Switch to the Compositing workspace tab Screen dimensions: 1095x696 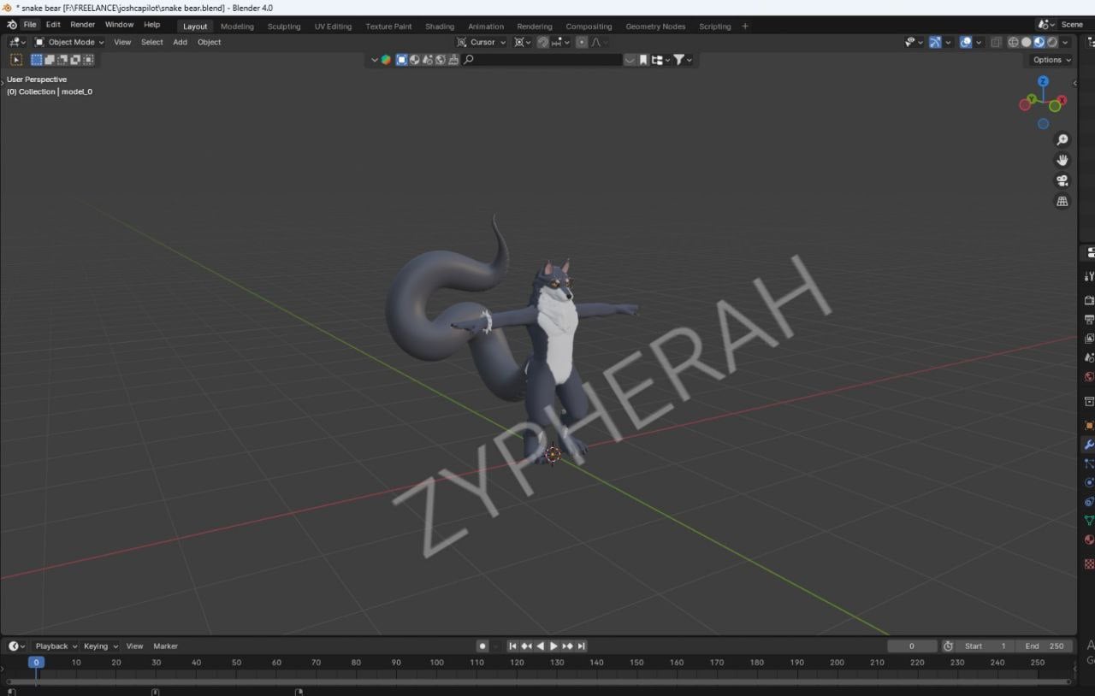pos(589,27)
